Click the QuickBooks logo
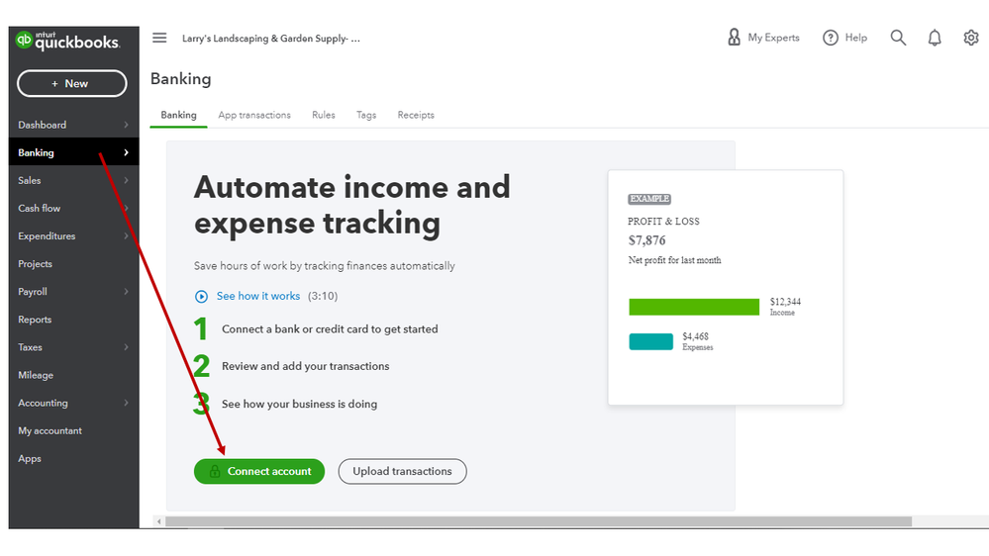The width and height of the screenshot is (989, 556). (x=67, y=41)
